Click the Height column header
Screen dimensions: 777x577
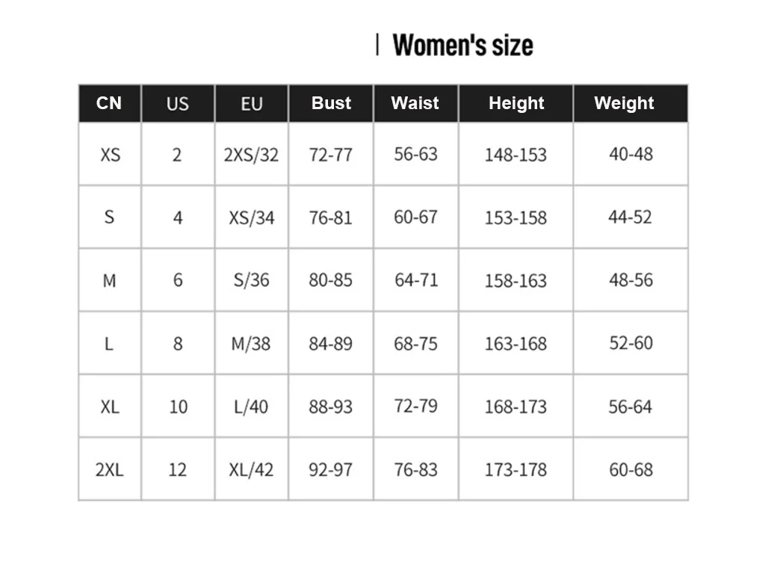[x=516, y=103]
